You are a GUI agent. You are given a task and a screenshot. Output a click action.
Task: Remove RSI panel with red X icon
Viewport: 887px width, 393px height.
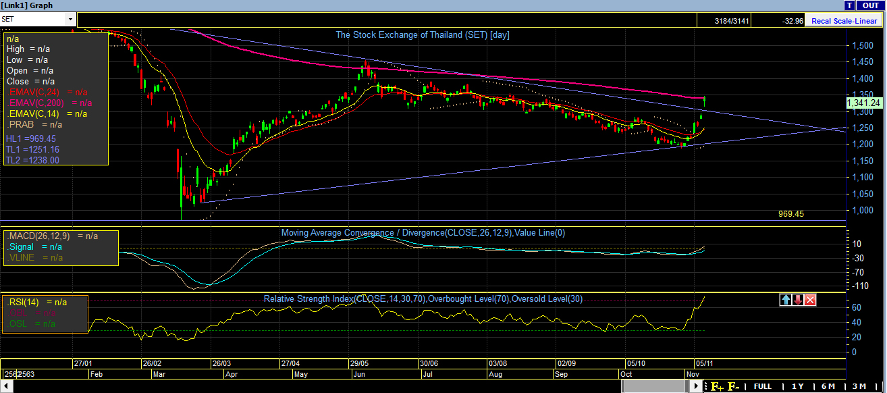[810, 300]
